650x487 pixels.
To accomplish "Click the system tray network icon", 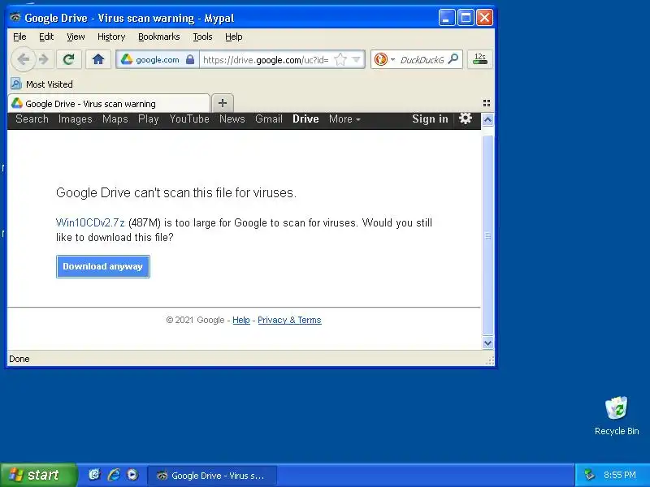I will click(x=588, y=475).
